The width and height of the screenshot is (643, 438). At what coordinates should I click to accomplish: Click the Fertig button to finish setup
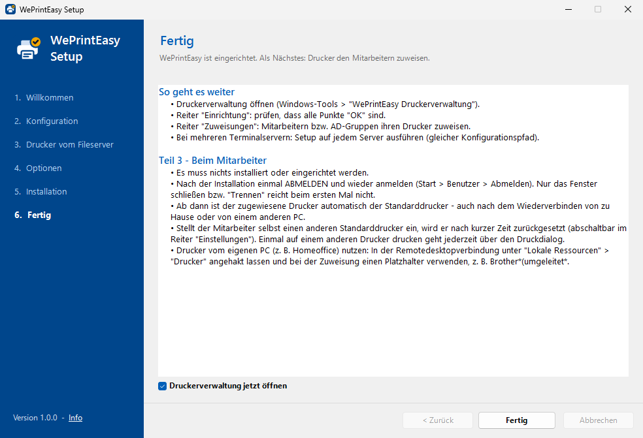click(x=517, y=420)
